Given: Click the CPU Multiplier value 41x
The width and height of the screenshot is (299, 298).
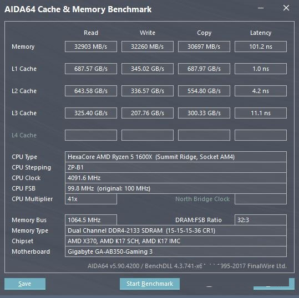Looking at the screenshot, I should (91, 199).
